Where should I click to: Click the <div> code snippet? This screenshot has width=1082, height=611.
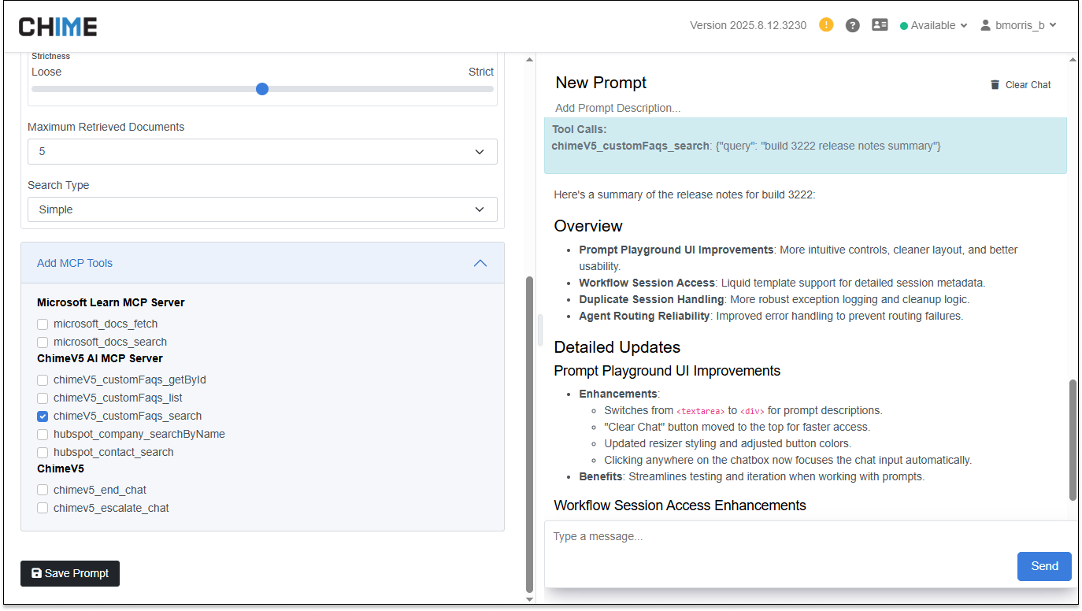pos(752,411)
